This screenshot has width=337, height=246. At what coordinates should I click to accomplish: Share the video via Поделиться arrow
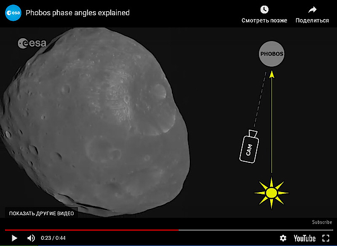[x=312, y=14]
